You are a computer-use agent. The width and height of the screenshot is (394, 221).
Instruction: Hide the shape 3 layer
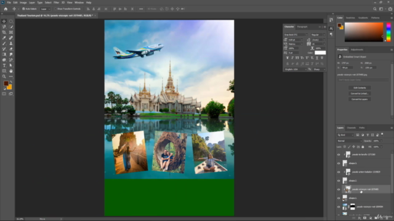339,163
